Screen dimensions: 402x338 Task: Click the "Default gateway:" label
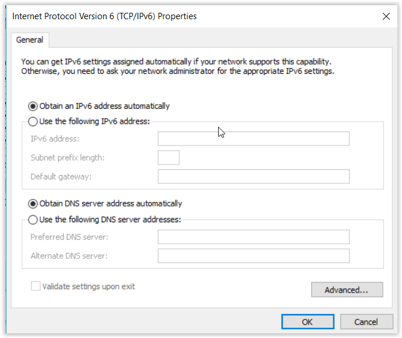[x=61, y=177]
